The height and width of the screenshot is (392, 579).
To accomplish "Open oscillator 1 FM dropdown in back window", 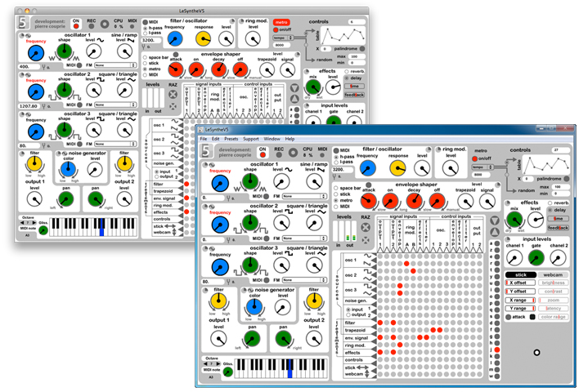I will point(115,65).
